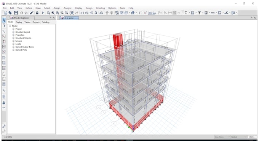
Task: Open the Analyze menu
Action: point(67,8)
